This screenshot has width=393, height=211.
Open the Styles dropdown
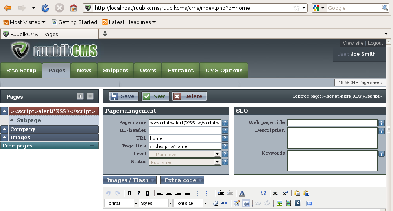[x=156, y=203]
